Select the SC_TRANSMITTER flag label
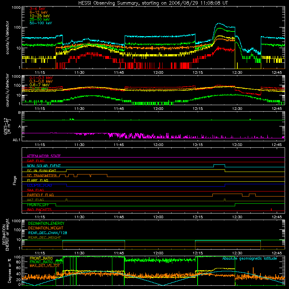 click(x=42, y=176)
